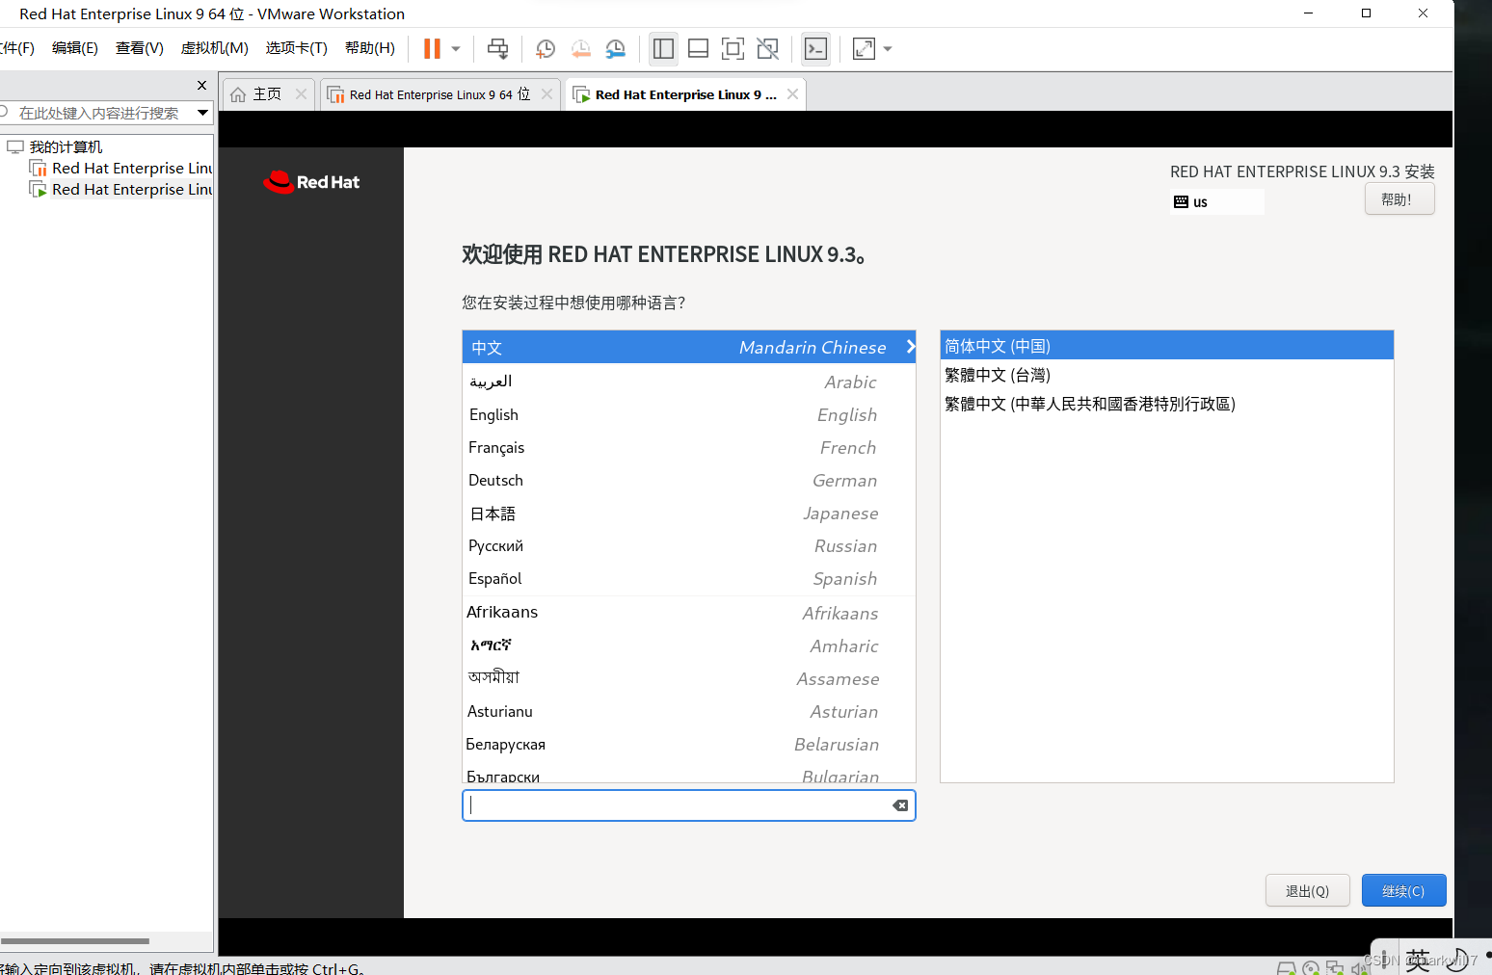Toggle the thumbnail bar view icon

click(698, 48)
